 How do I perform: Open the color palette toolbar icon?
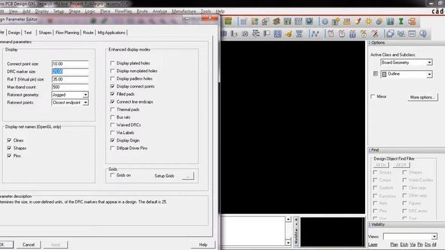254,22
